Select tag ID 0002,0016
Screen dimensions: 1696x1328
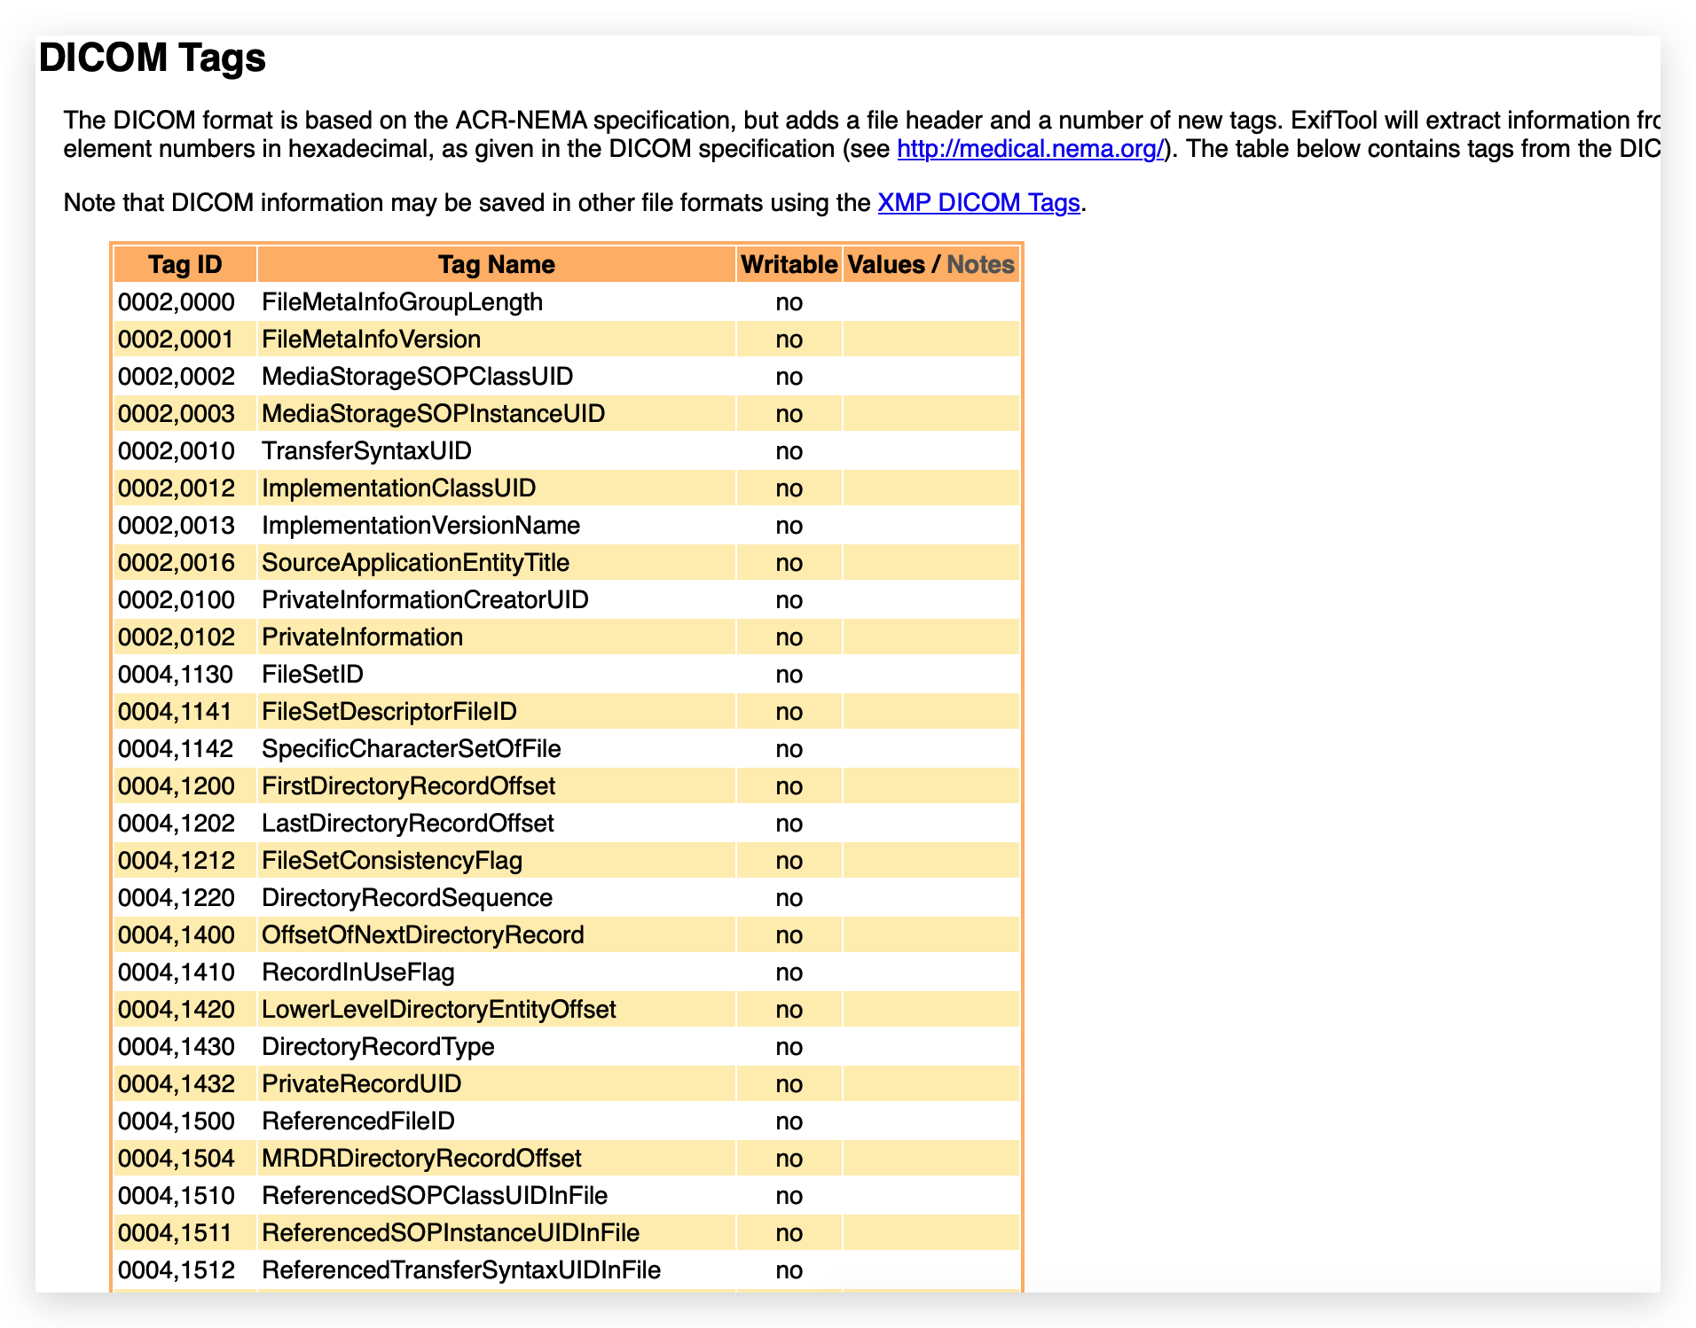[177, 563]
